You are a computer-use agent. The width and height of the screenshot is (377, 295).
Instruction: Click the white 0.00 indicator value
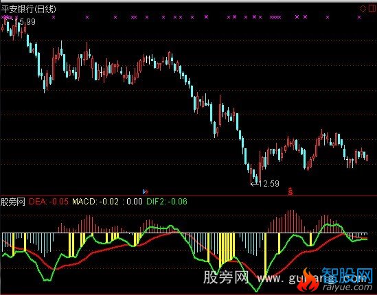pyautogui.click(x=135, y=202)
